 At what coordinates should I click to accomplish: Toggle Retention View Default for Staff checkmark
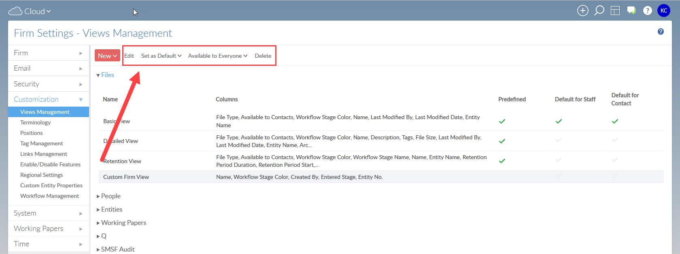[x=559, y=160]
